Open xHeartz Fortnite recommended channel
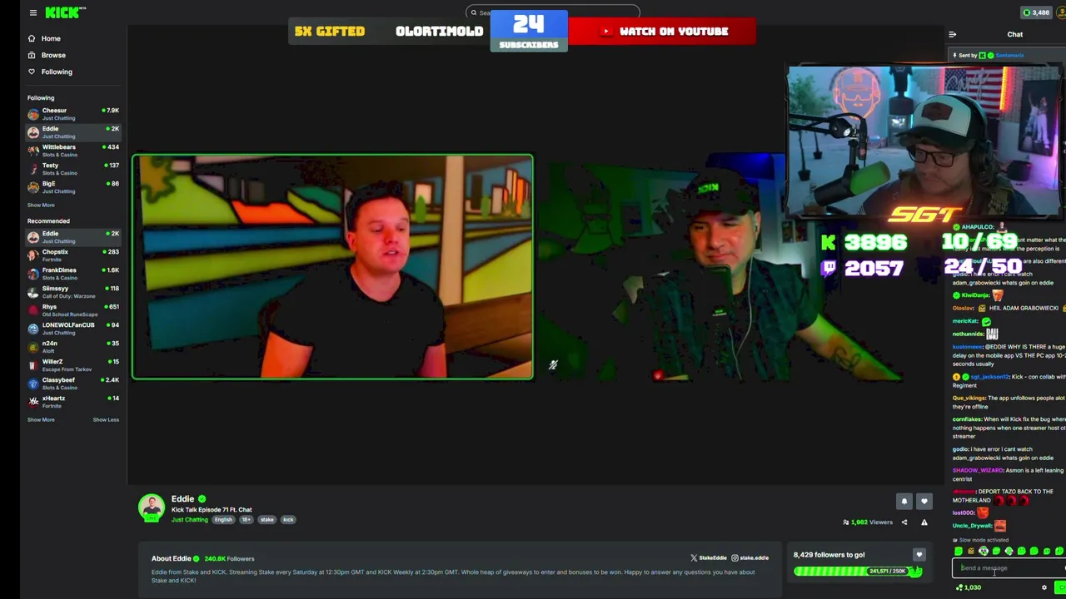 coord(72,402)
